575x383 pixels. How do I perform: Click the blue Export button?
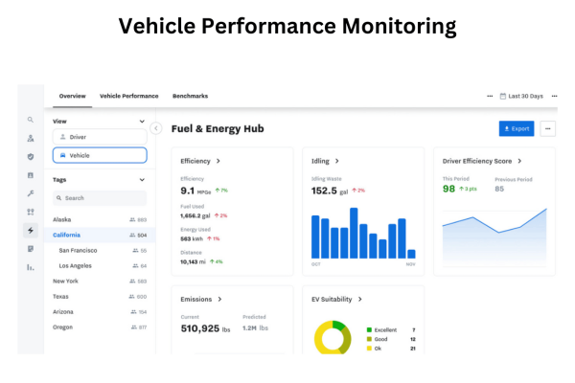517,128
